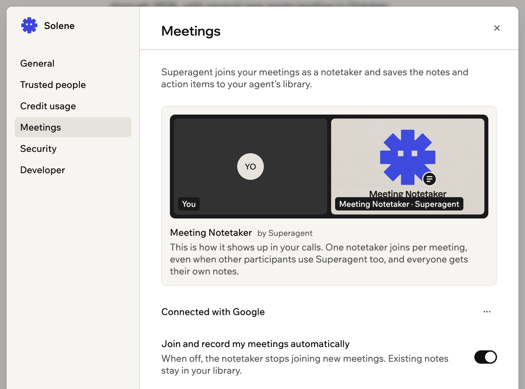525x389 pixels.
Task: Click the 'Connected with Google' text
Action: [213, 312]
